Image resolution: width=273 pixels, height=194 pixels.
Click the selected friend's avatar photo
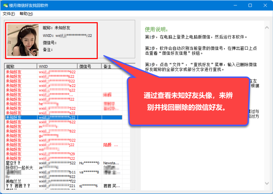coord(23,40)
